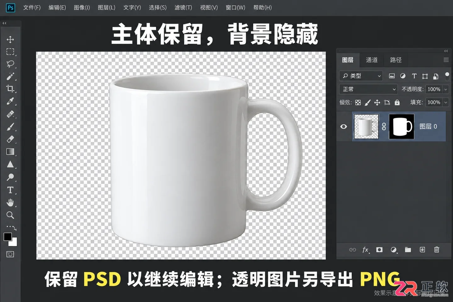Click the 填充 100% field
The image size is (453, 302).
[434, 102]
